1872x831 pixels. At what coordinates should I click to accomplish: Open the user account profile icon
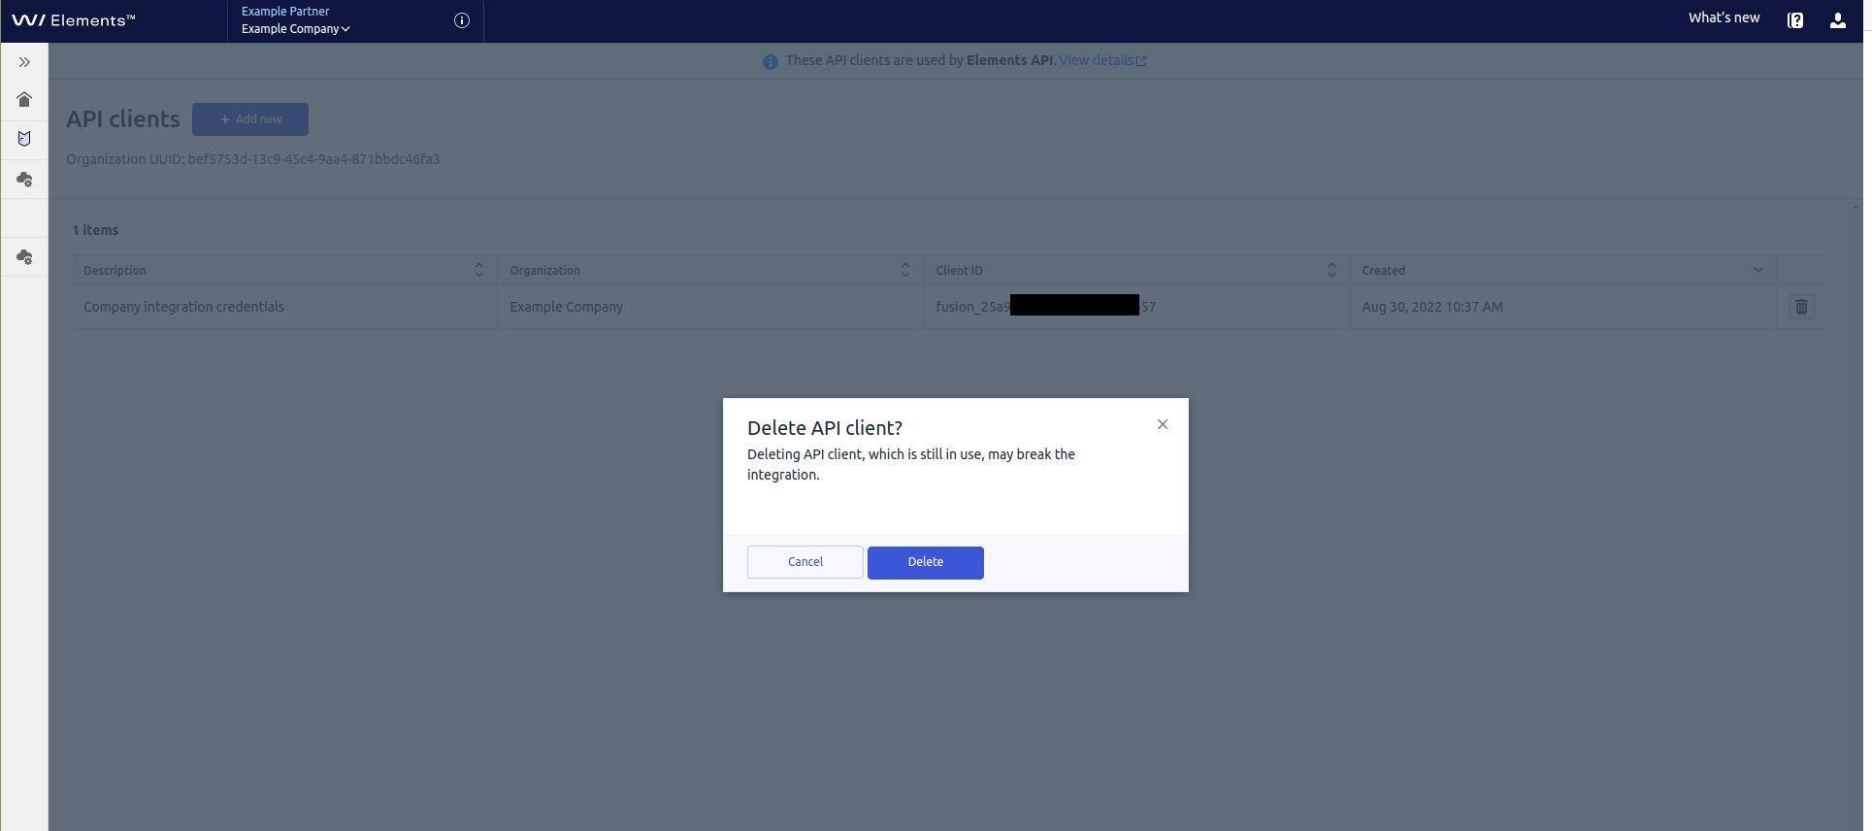click(1838, 20)
